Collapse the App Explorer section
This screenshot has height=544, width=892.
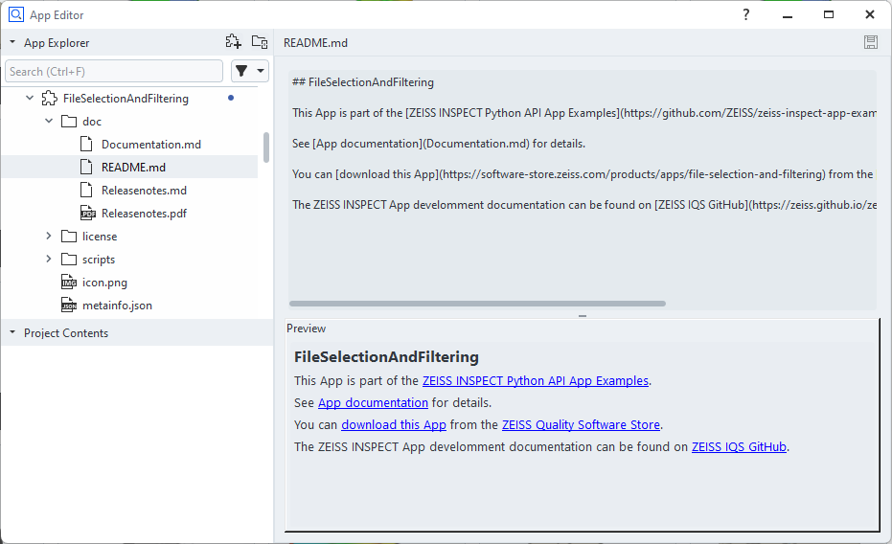pos(12,43)
